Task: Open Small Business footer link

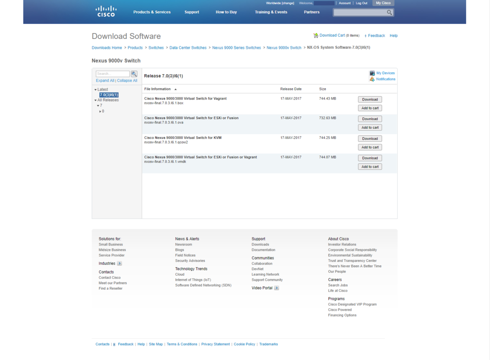Action: click(x=111, y=245)
